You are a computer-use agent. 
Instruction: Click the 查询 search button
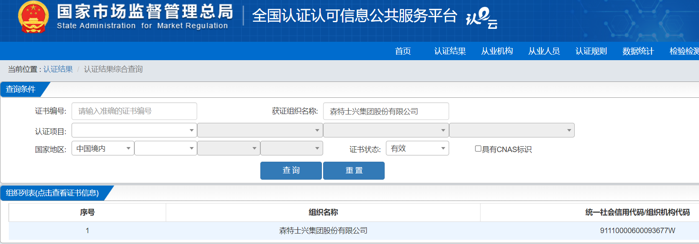(291, 170)
